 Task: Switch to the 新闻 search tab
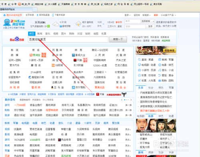pos(40,34)
